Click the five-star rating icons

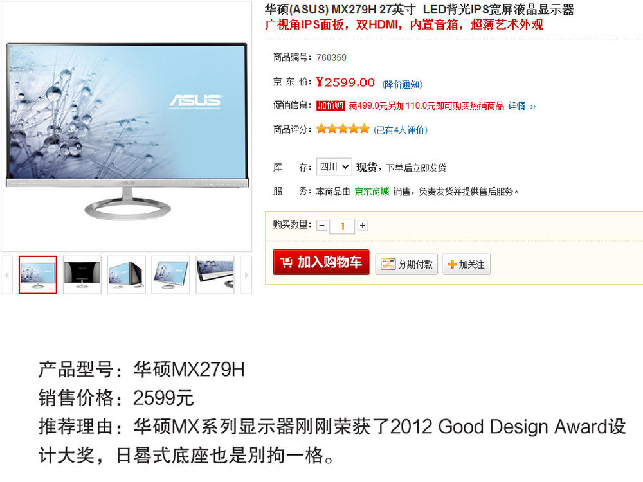(x=343, y=129)
